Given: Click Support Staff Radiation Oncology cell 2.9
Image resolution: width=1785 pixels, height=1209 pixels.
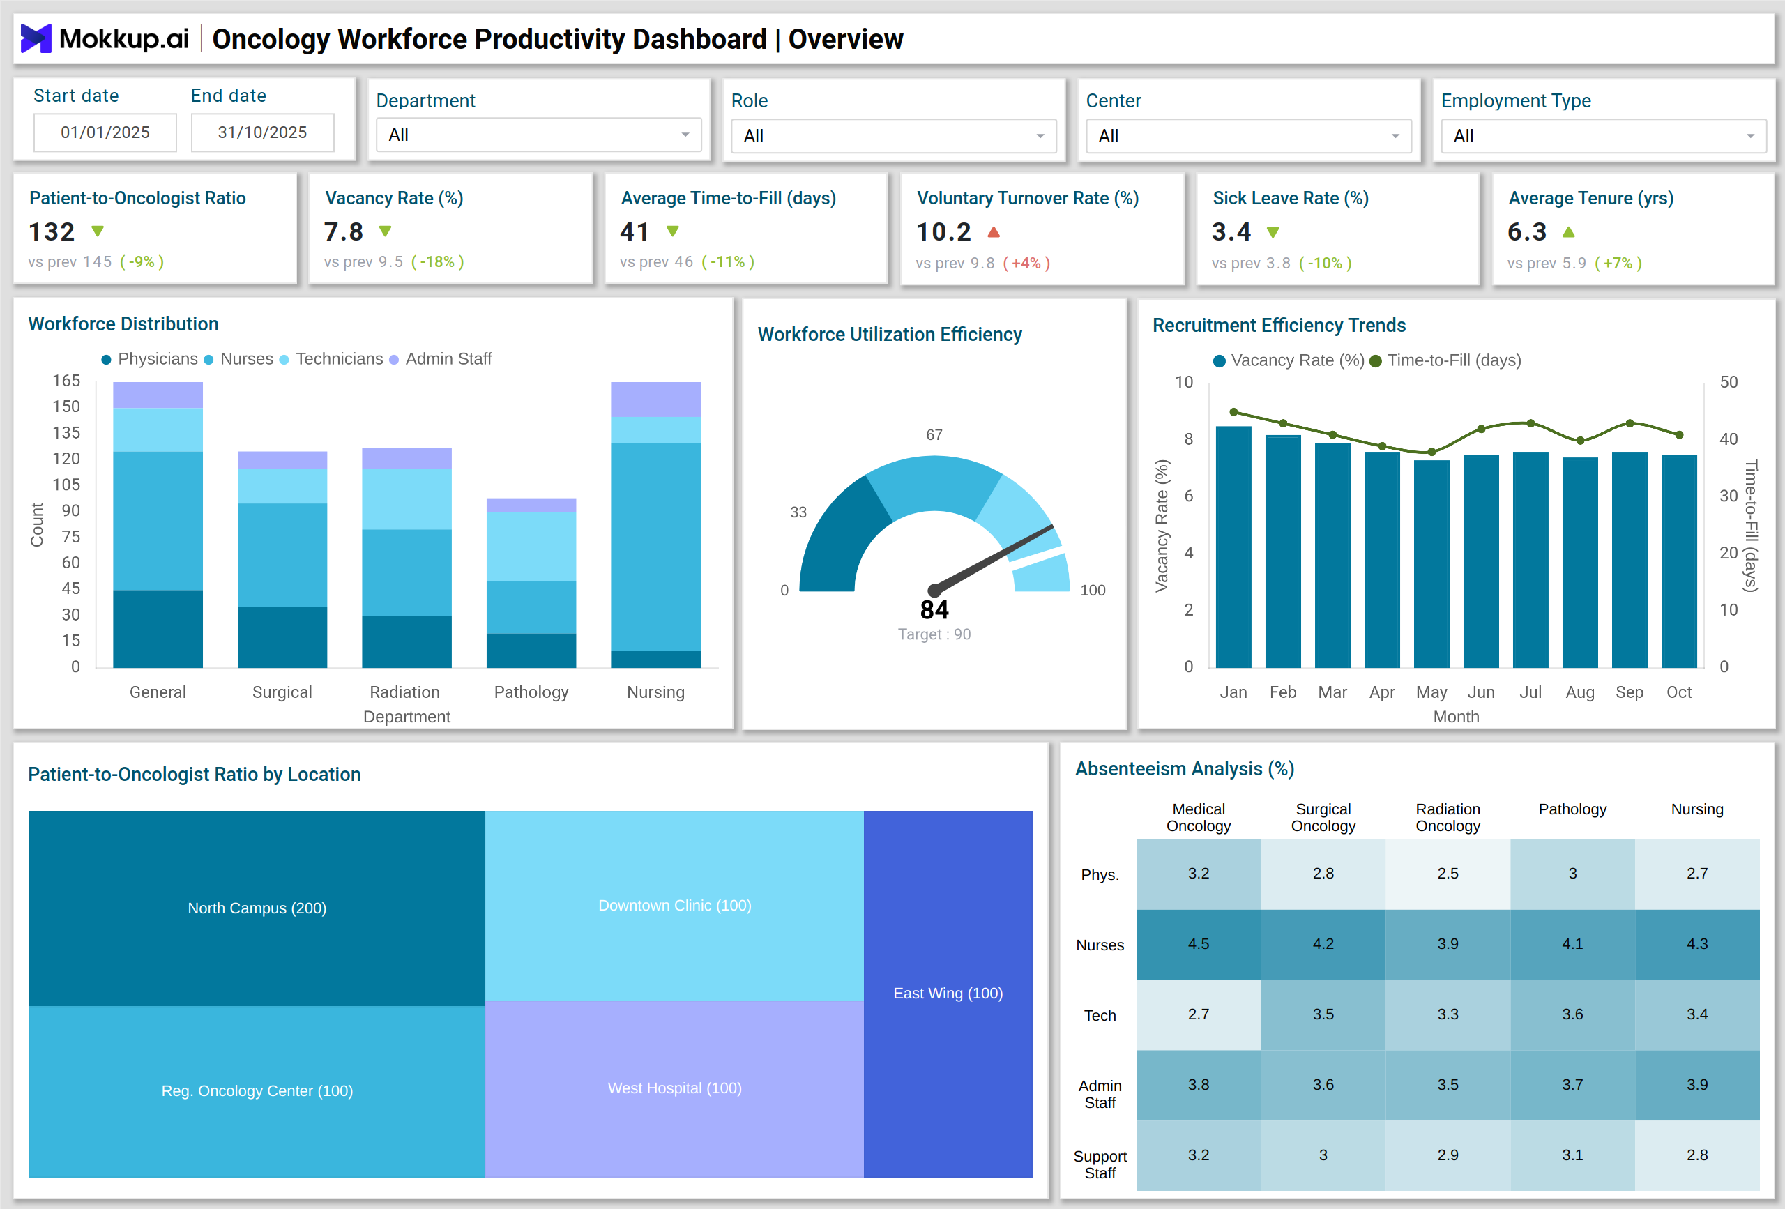Looking at the screenshot, I should (1448, 1155).
